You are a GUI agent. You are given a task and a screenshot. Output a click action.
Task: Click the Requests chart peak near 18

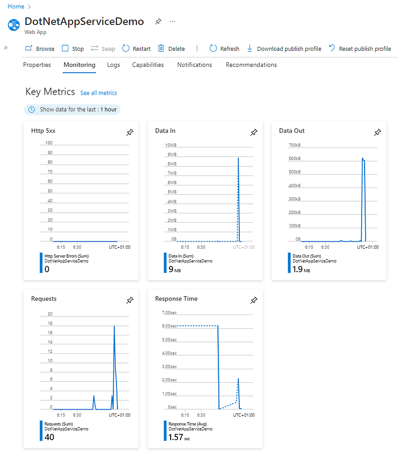pyautogui.click(x=114, y=326)
